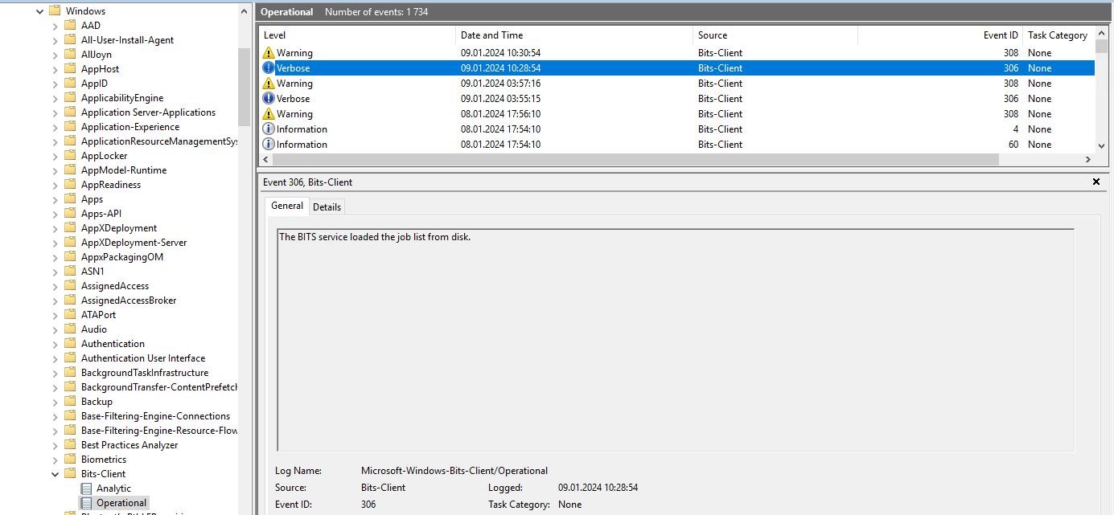1114x515 pixels.
Task: Click the Bits-Client folder icon
Action: click(x=70, y=474)
